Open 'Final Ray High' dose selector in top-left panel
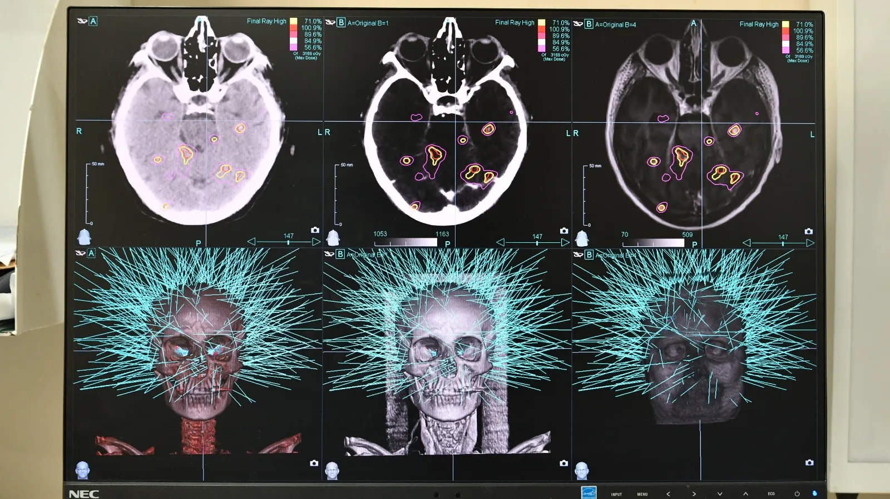This screenshot has height=499, width=890. pyautogui.click(x=266, y=21)
